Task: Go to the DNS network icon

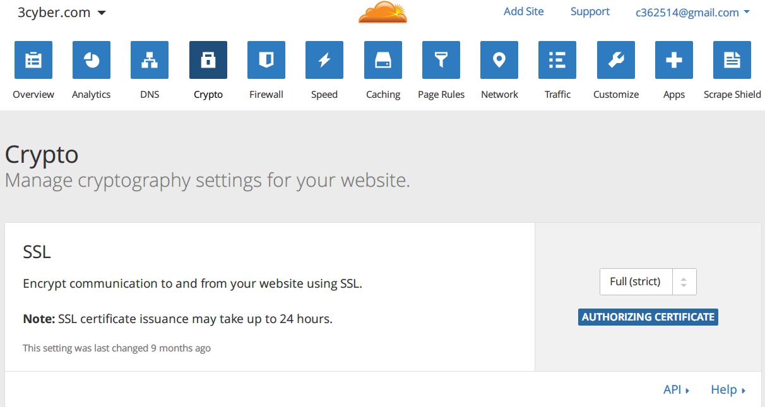Action: (150, 60)
